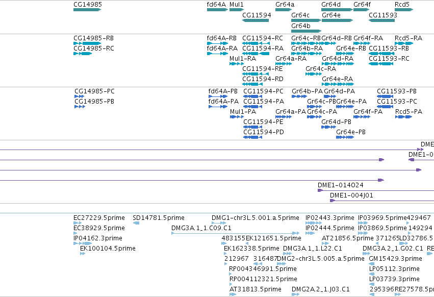Select the DME1-004J01 clone feature
Screen dimensions: 434x297
click(x=382, y=201)
